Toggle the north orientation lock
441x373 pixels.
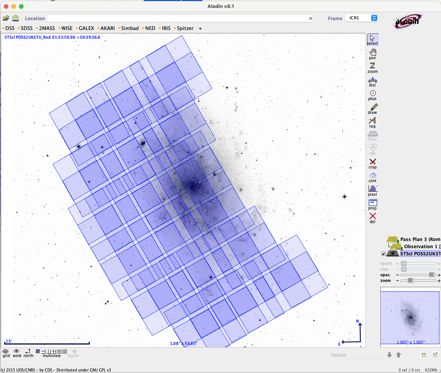click(x=28, y=353)
